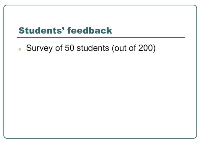The height and width of the screenshot is (150, 200).
Task: Click the second "of" before 200
Action: pyautogui.click(x=131, y=48)
